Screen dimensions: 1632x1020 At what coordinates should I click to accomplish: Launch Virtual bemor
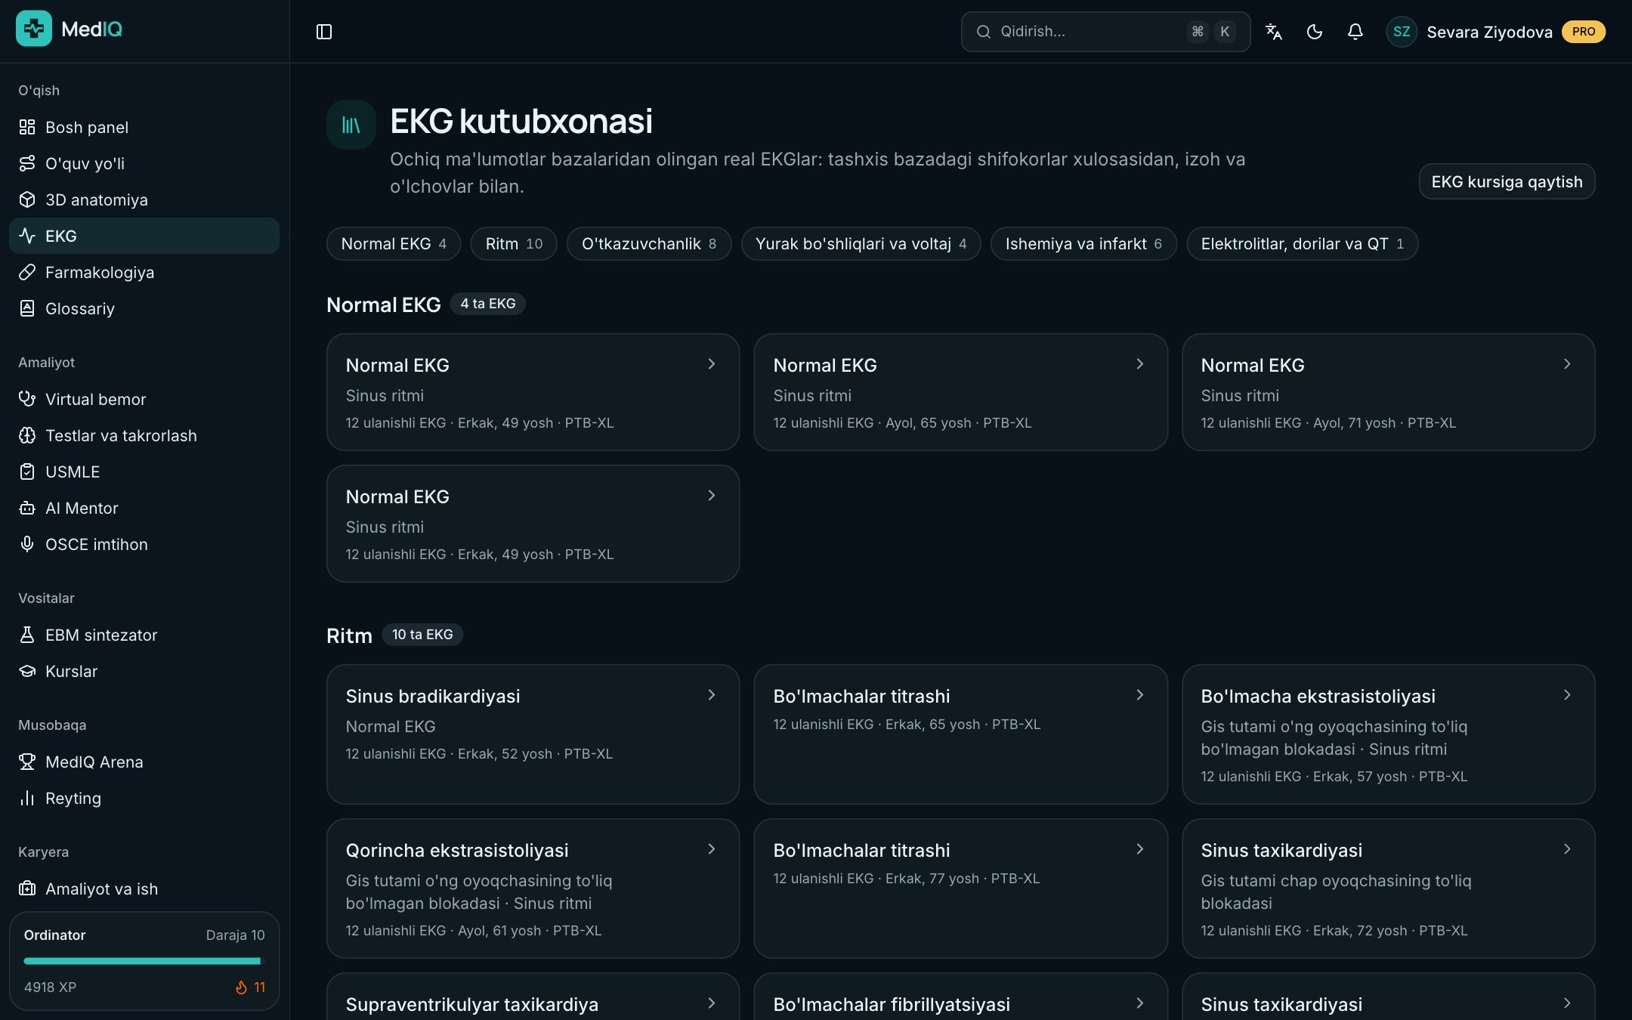(144, 399)
